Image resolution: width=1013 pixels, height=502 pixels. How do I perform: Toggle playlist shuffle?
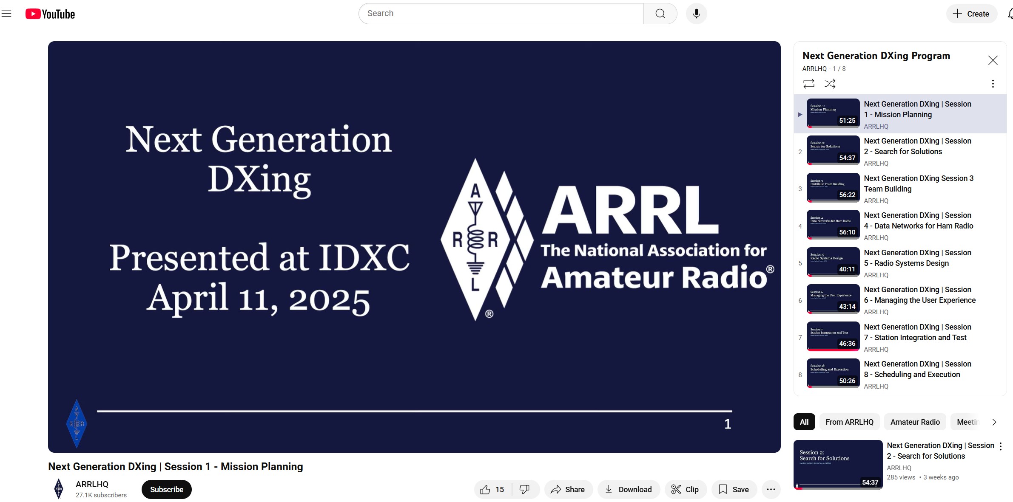830,84
